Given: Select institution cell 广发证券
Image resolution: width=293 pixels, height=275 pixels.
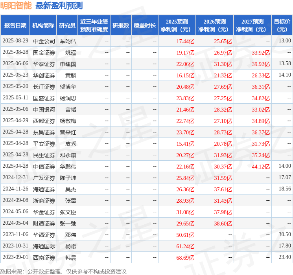Looking at the screenshot, I should (x=44, y=178).
